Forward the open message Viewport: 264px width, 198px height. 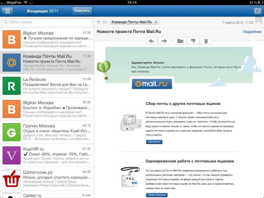coord(164,41)
